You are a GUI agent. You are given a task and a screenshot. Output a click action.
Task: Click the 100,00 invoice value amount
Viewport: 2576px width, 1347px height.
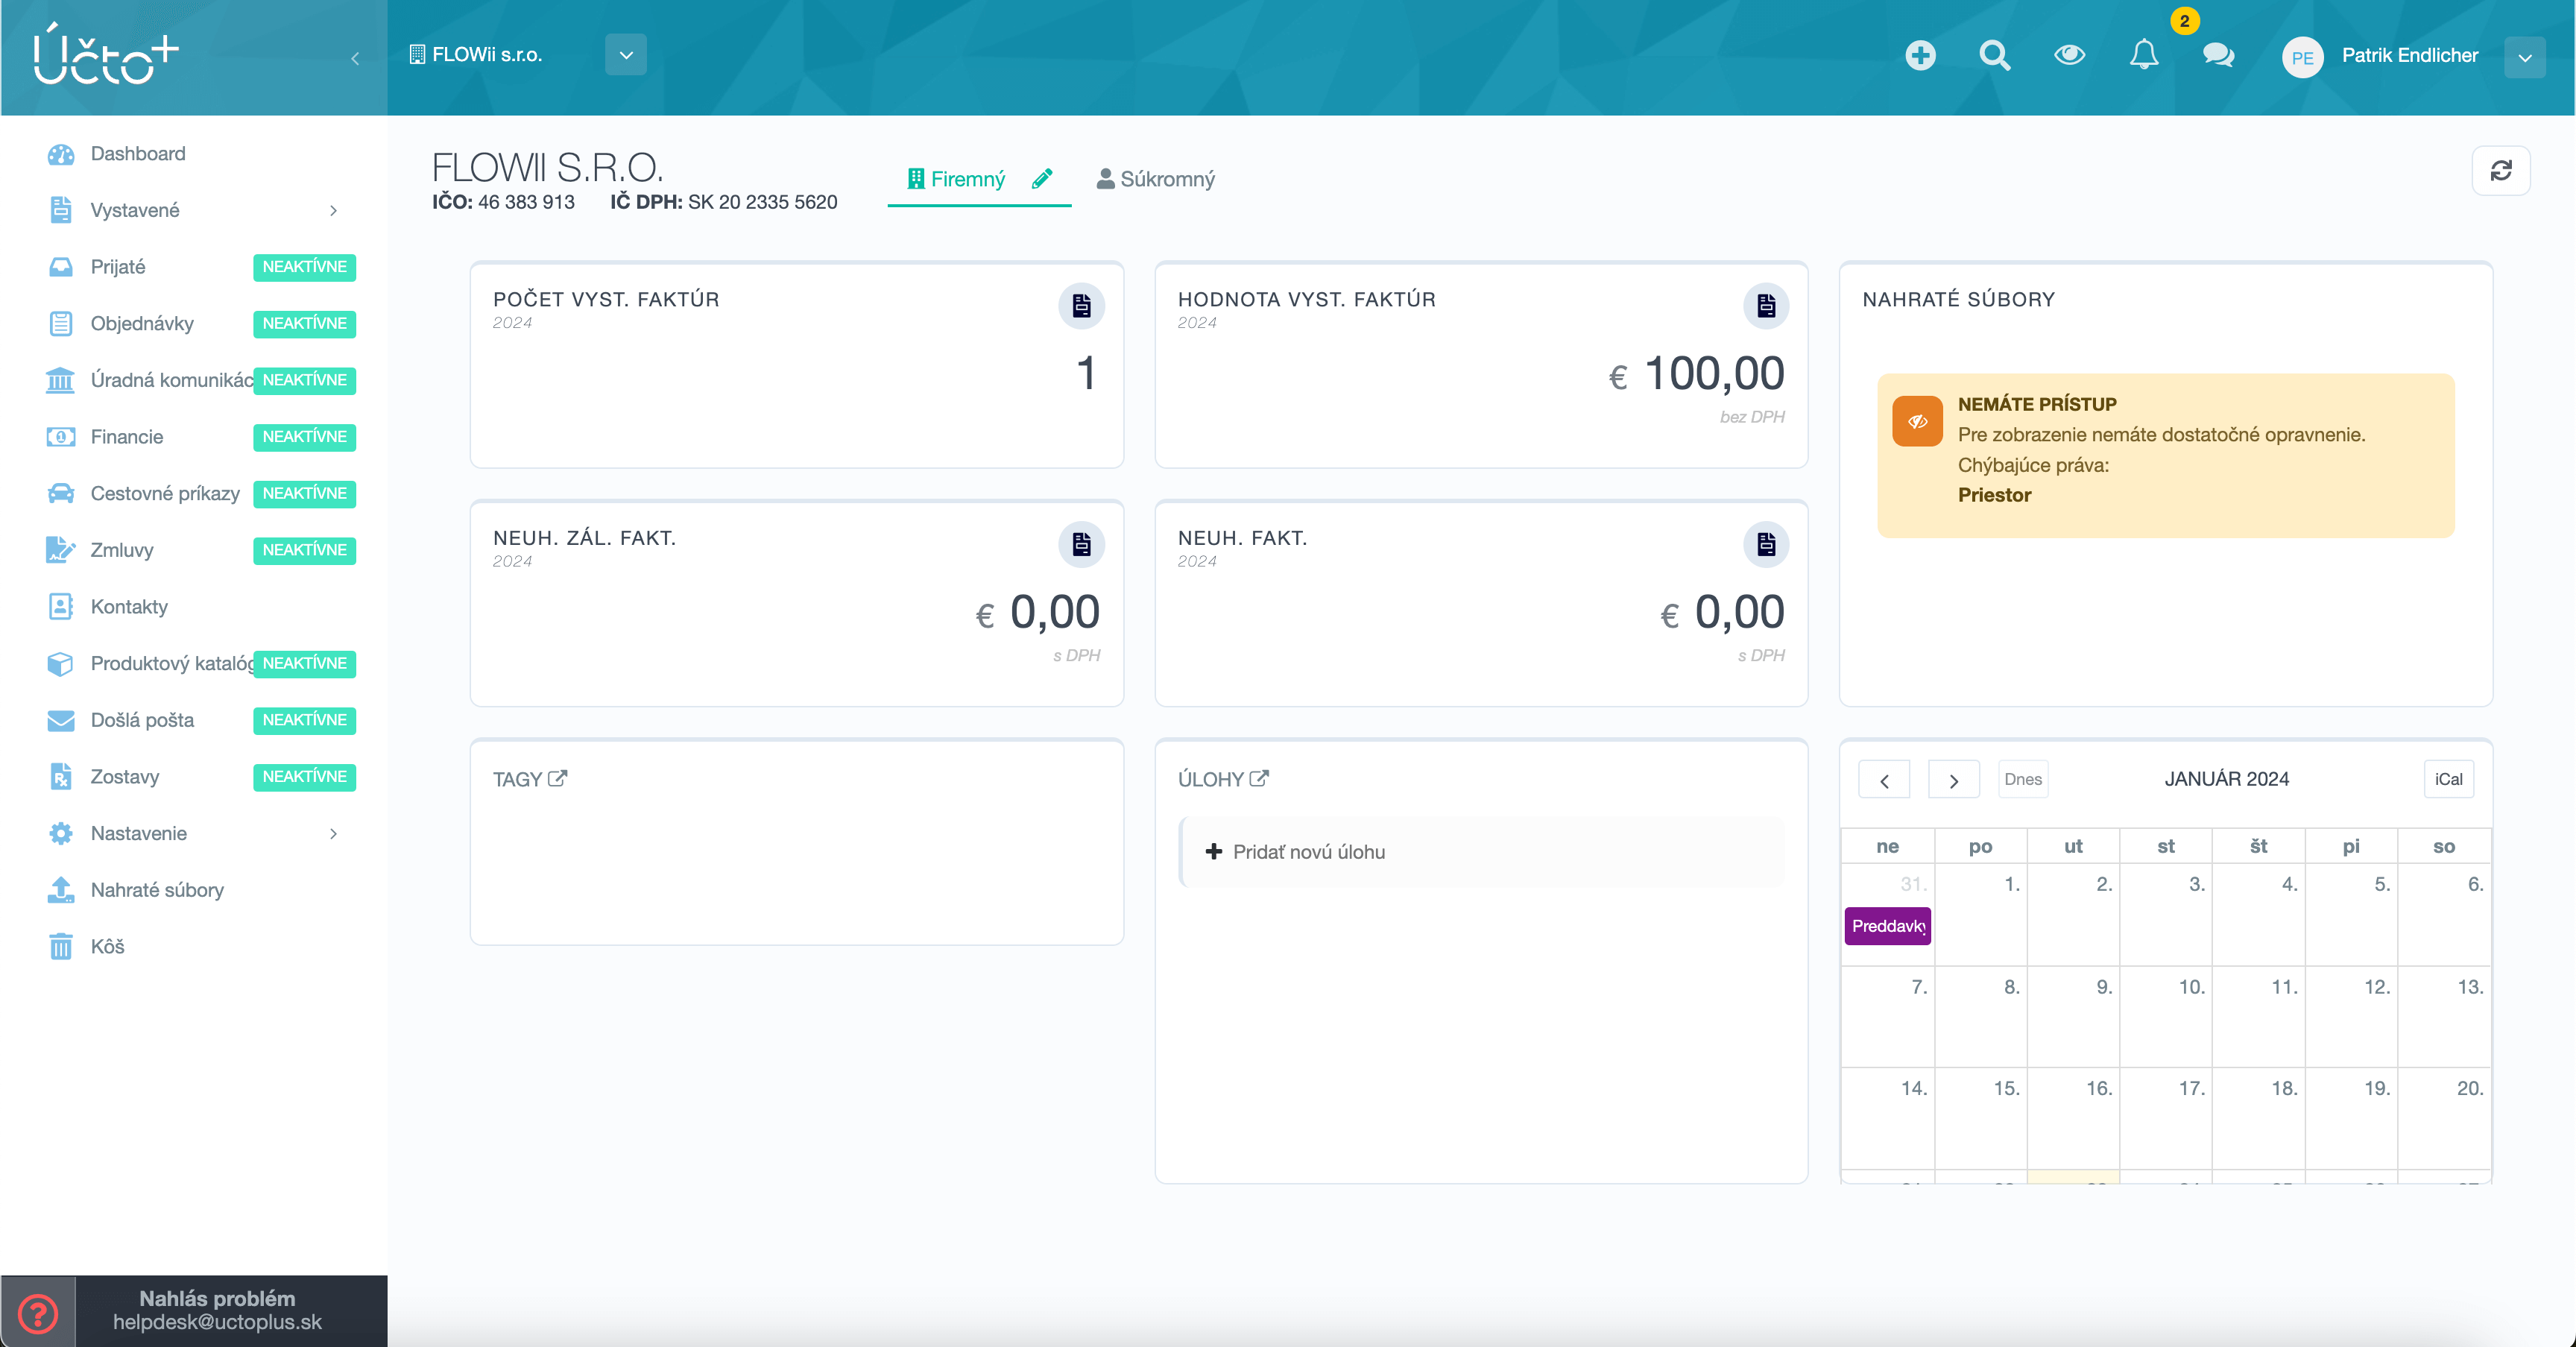click(x=1714, y=374)
